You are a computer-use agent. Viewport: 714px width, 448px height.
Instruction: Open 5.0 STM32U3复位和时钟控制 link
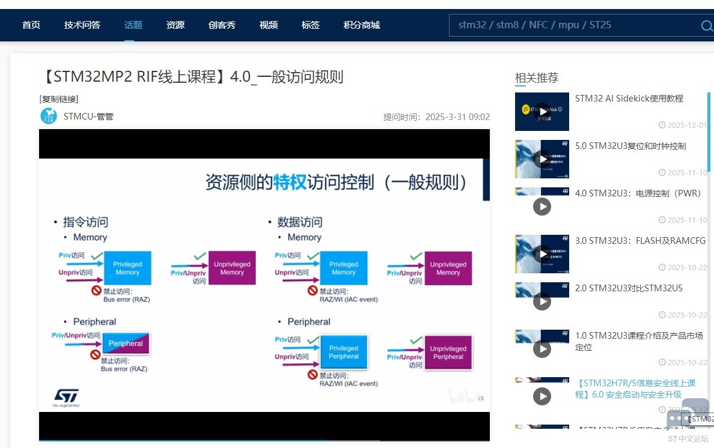coord(630,146)
